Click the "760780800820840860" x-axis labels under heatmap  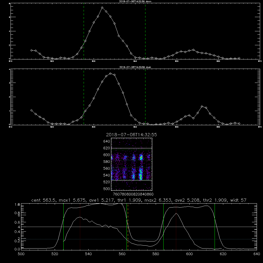tap(133, 194)
